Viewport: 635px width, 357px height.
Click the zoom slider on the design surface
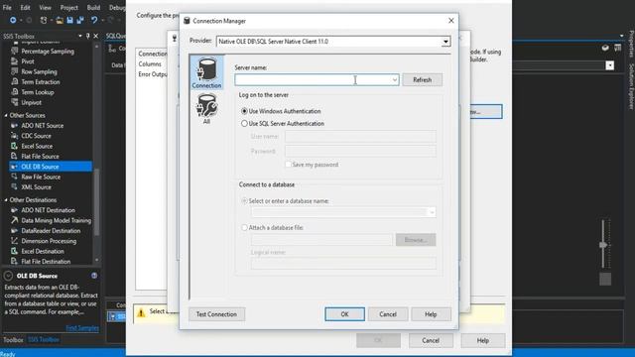pos(603,245)
